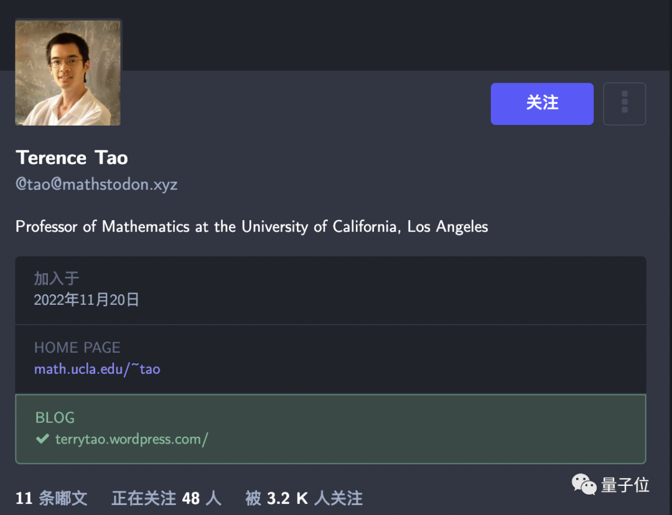Click the HOME PAGE field label
Viewport: 672px width, 515px height.
pos(77,347)
